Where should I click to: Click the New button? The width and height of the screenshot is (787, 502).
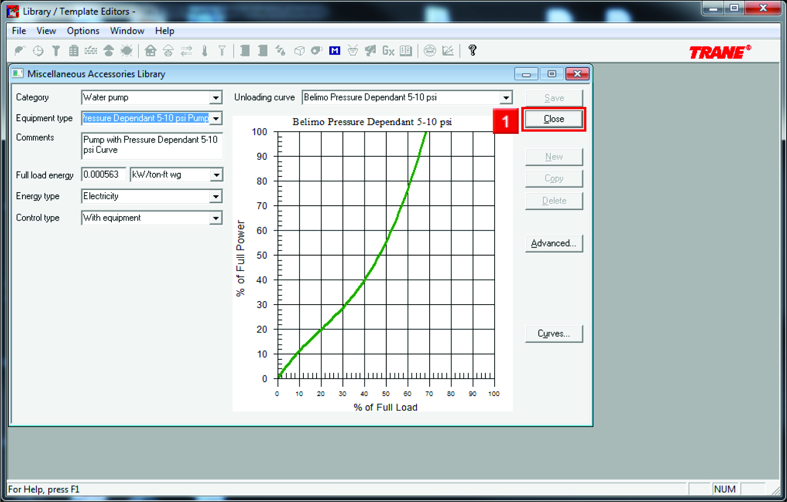click(554, 157)
